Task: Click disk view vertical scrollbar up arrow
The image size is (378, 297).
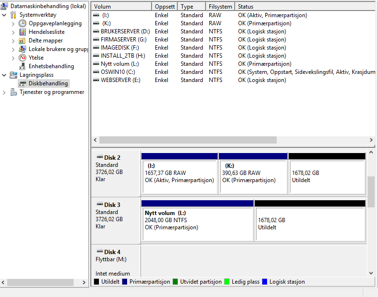Action: tap(371, 152)
